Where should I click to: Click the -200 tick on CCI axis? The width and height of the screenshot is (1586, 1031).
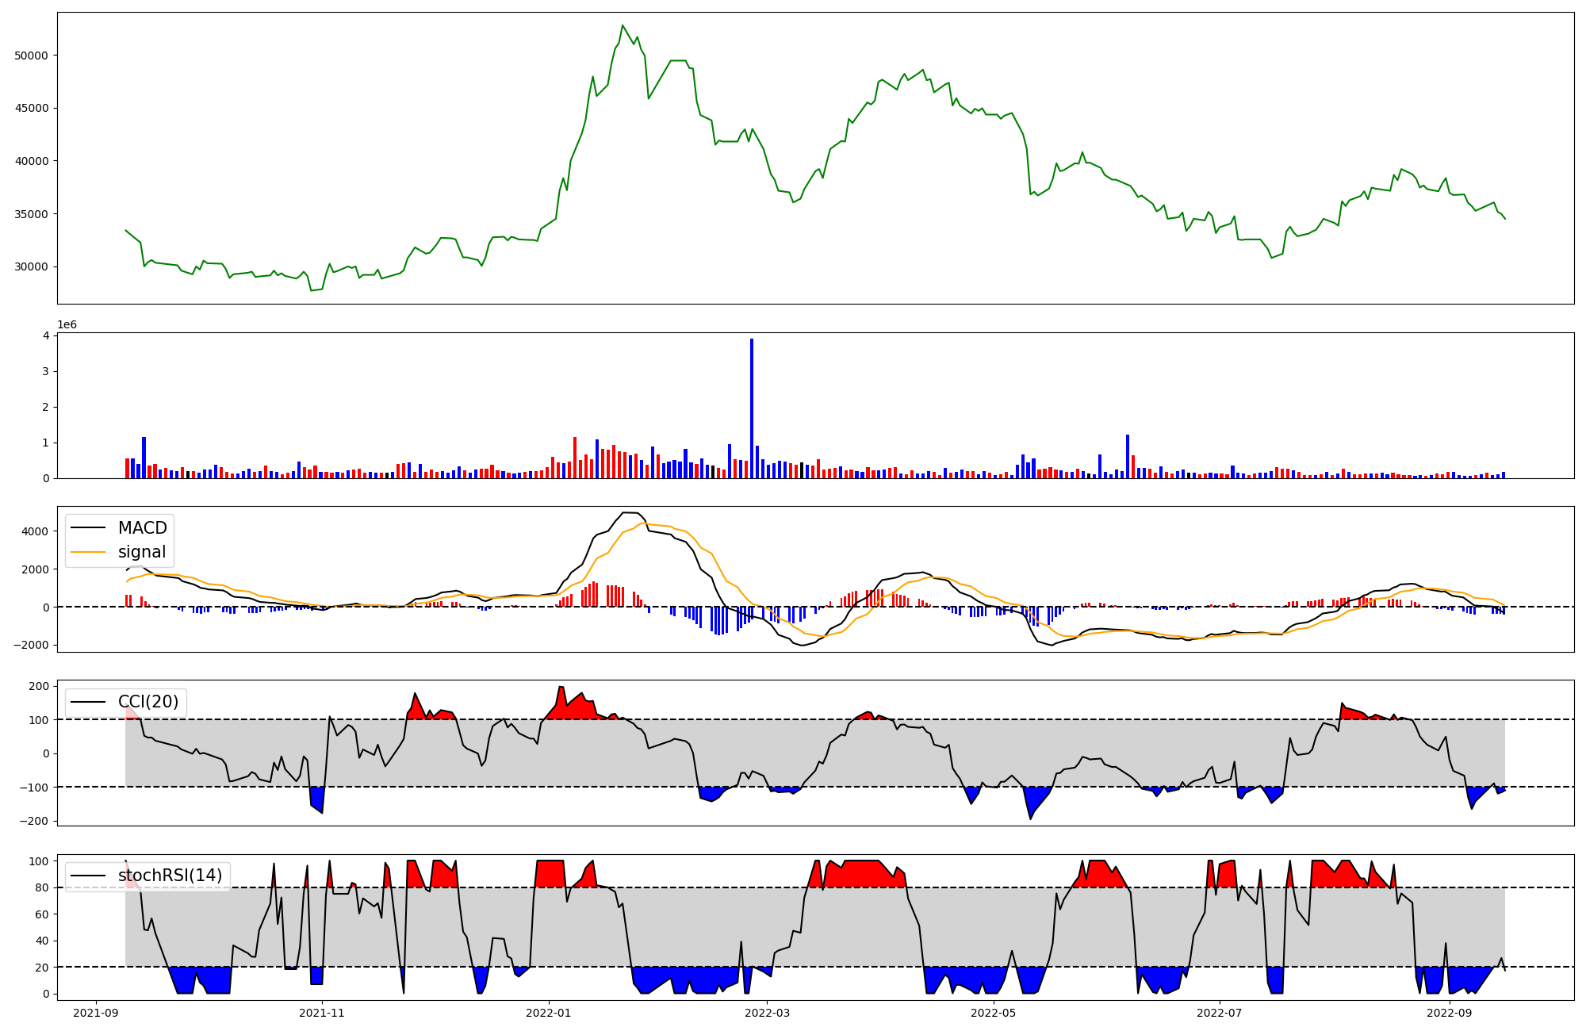(35, 822)
